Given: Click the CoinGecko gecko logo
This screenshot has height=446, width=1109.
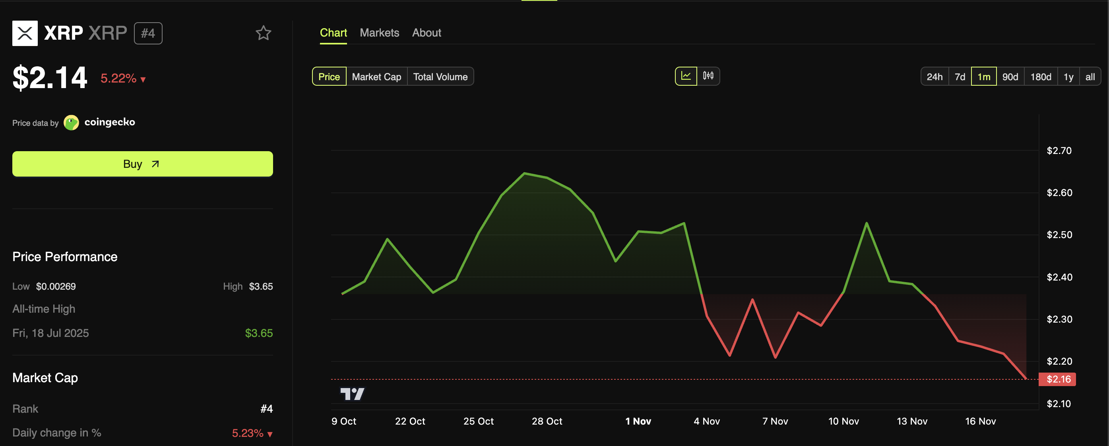Looking at the screenshot, I should (71, 123).
